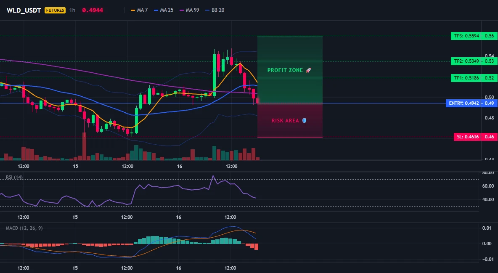
Task: Click the 40.00 value on RSI axis
Action: (x=488, y=199)
